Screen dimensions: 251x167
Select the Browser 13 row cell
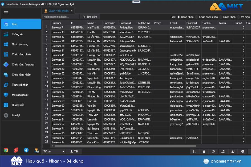(x=60, y=32)
